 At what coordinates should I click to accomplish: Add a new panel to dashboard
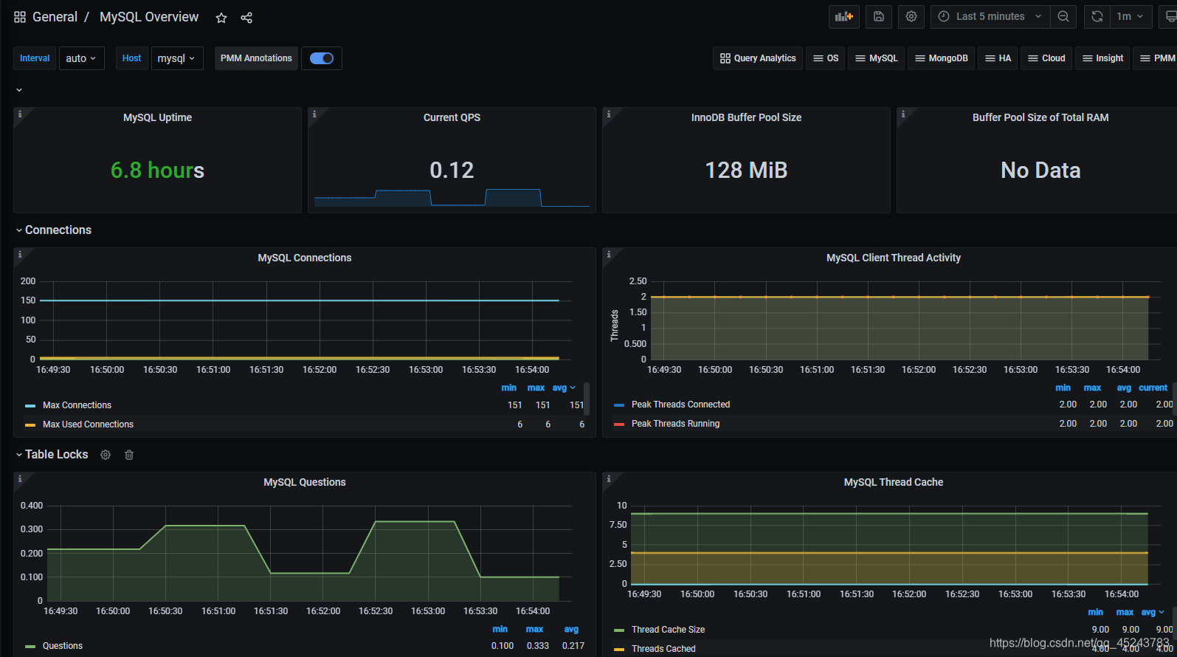pos(844,16)
